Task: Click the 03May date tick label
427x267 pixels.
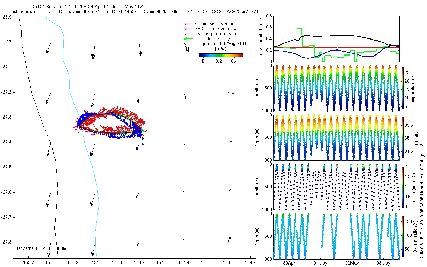Action: coord(383,263)
